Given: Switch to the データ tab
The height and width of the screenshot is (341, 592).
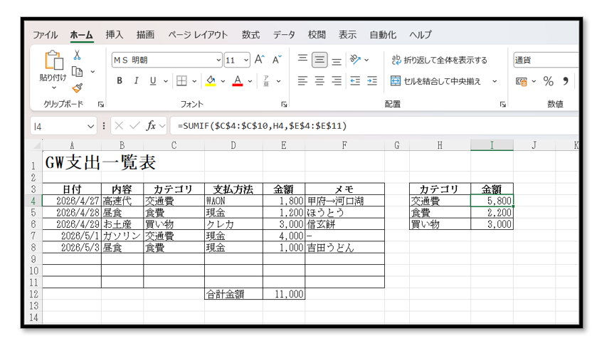Looking at the screenshot, I should click(284, 35).
